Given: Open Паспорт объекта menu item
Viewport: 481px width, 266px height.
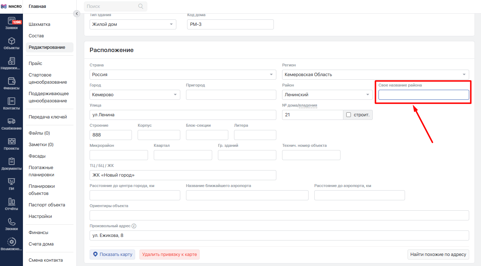Looking at the screenshot, I should coord(47,205).
